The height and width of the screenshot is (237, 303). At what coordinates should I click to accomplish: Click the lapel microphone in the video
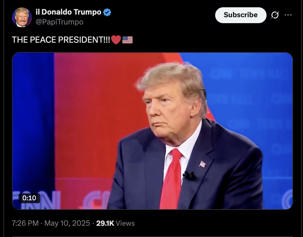tap(189, 175)
